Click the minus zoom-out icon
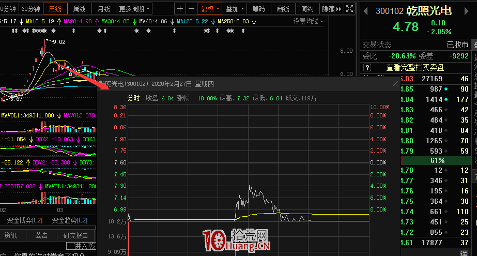 191,9
